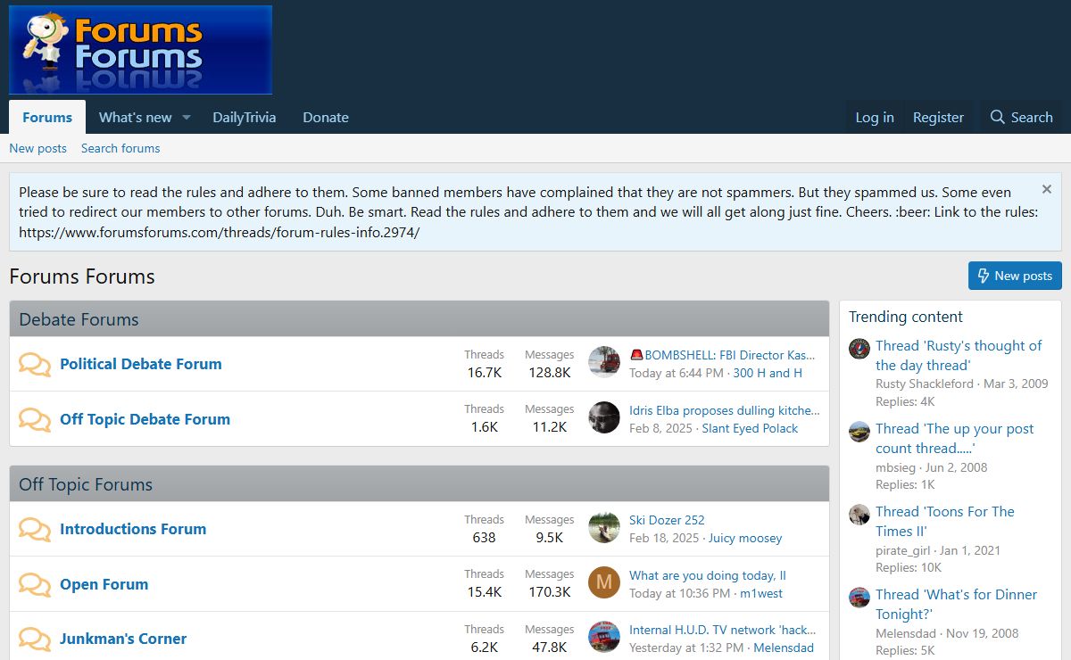Click the Junkman's Corner chat bubble icon

coord(35,639)
